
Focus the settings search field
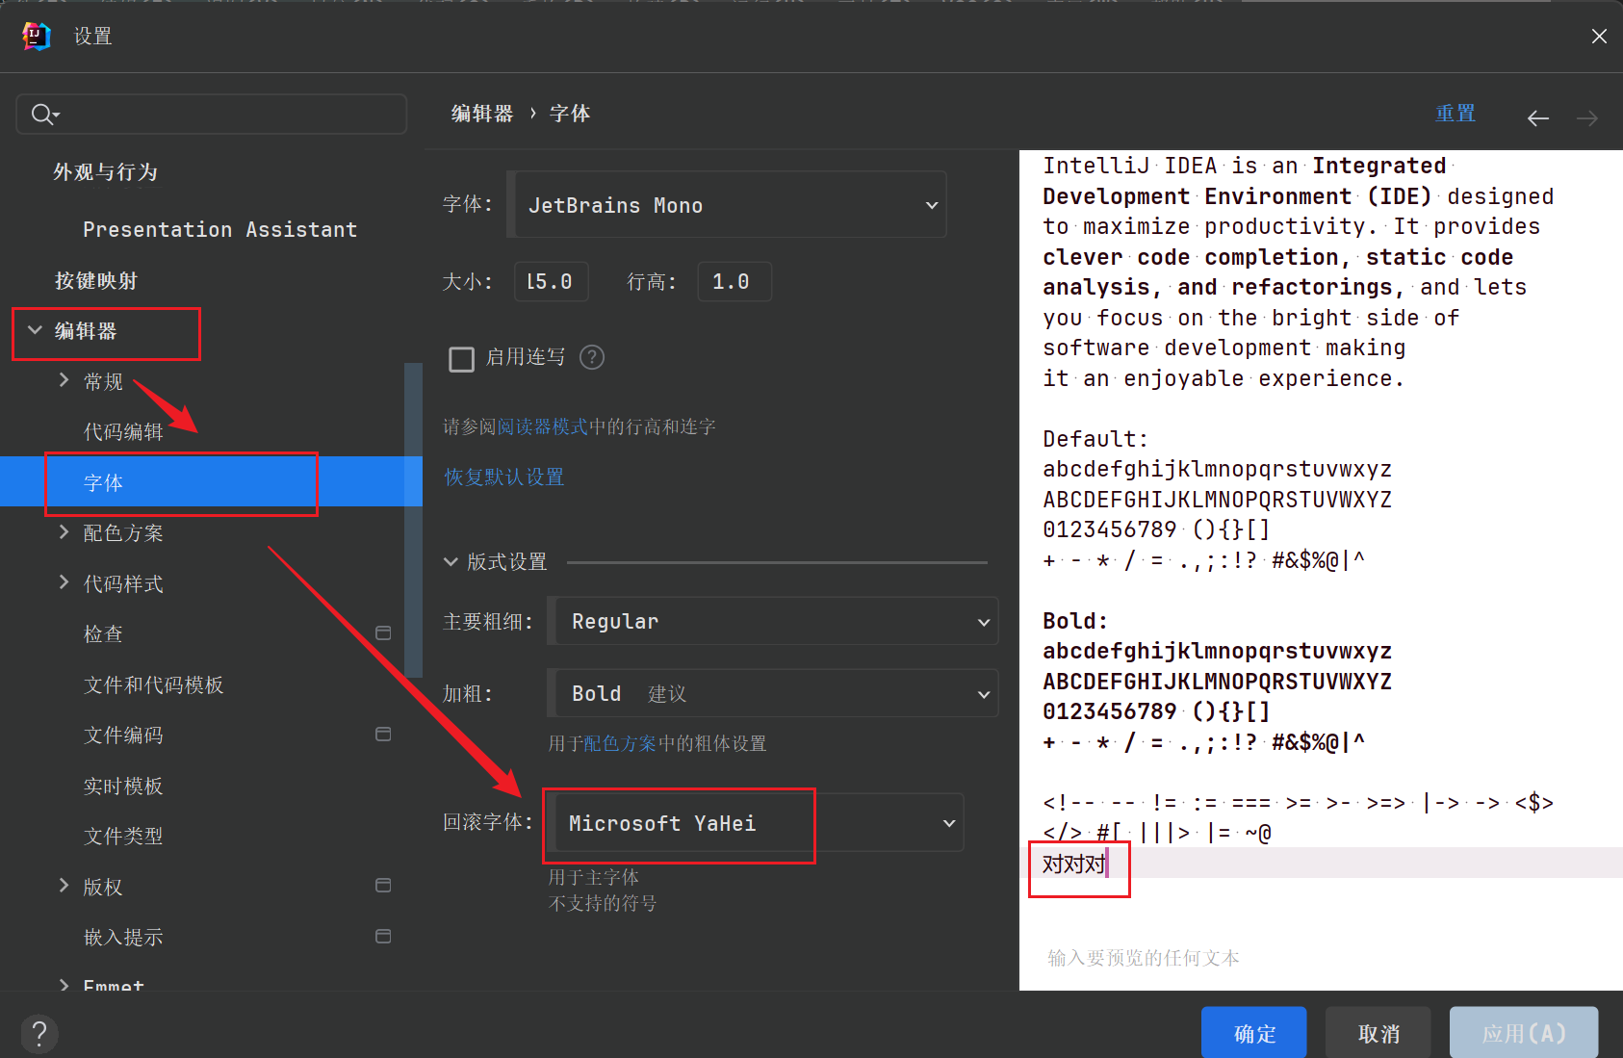click(212, 115)
